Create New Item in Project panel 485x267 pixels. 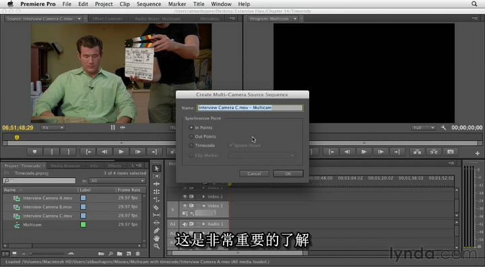129,254
